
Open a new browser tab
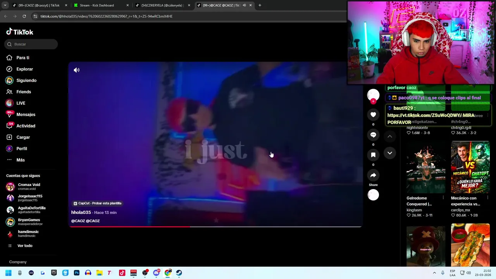[x=260, y=5]
